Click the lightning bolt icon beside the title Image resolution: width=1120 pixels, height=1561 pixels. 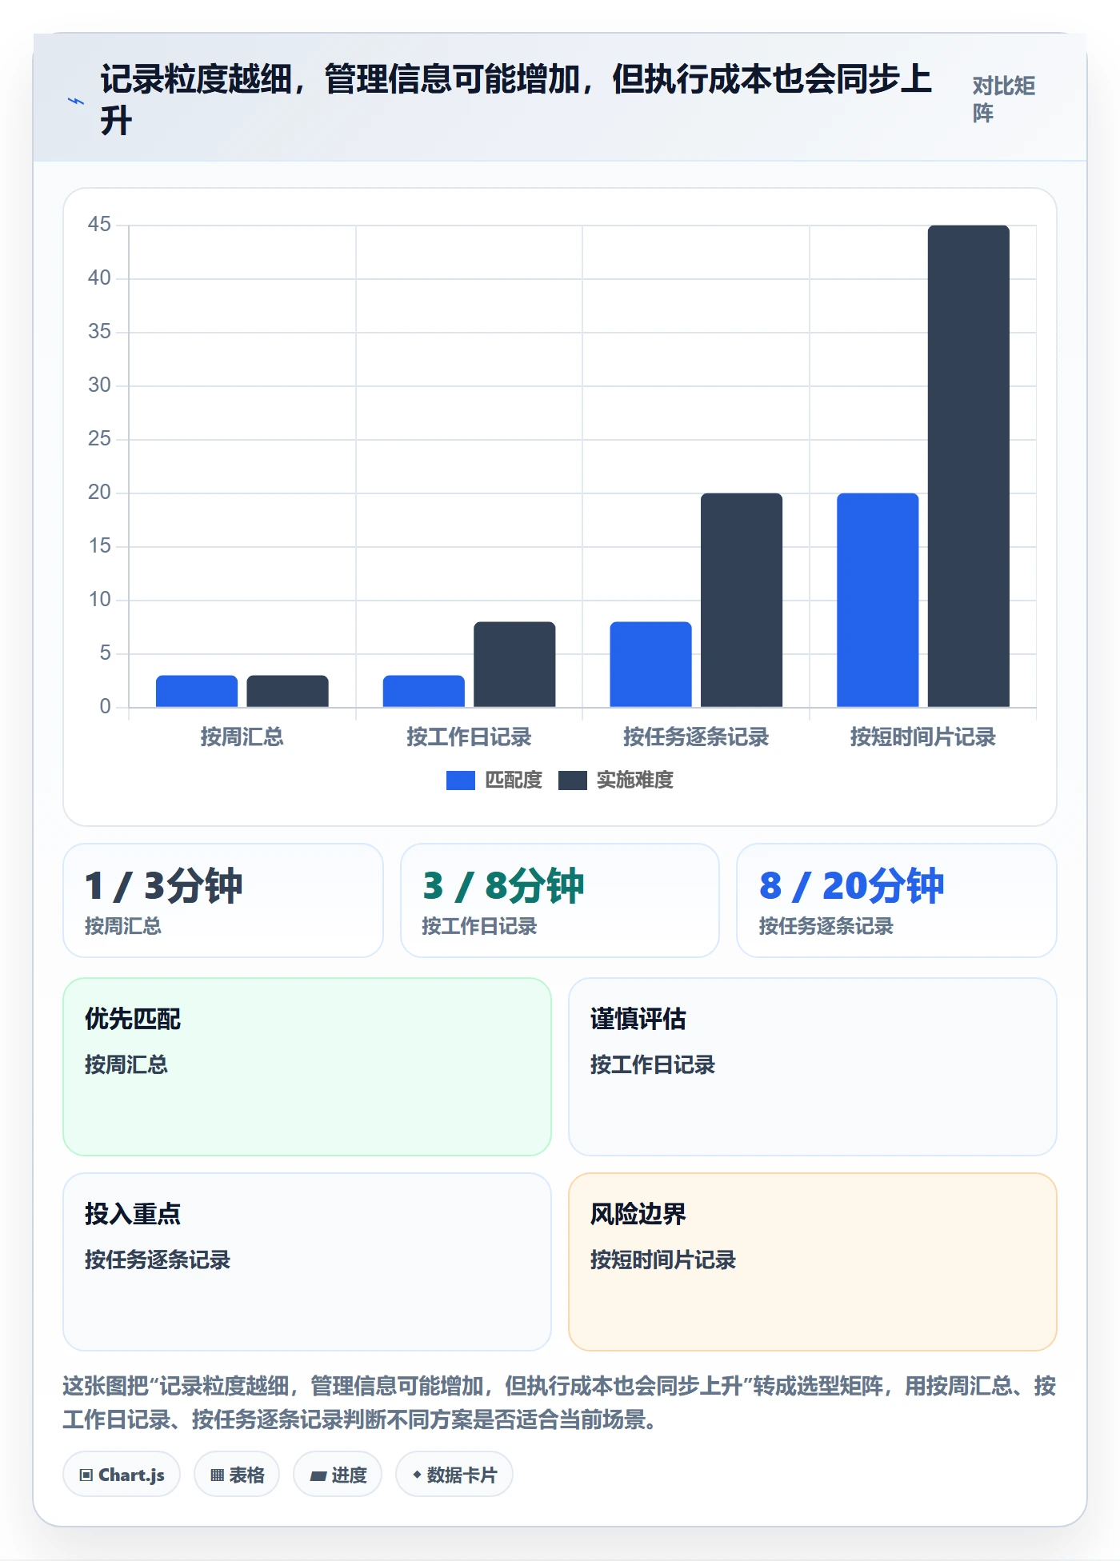click(x=76, y=101)
